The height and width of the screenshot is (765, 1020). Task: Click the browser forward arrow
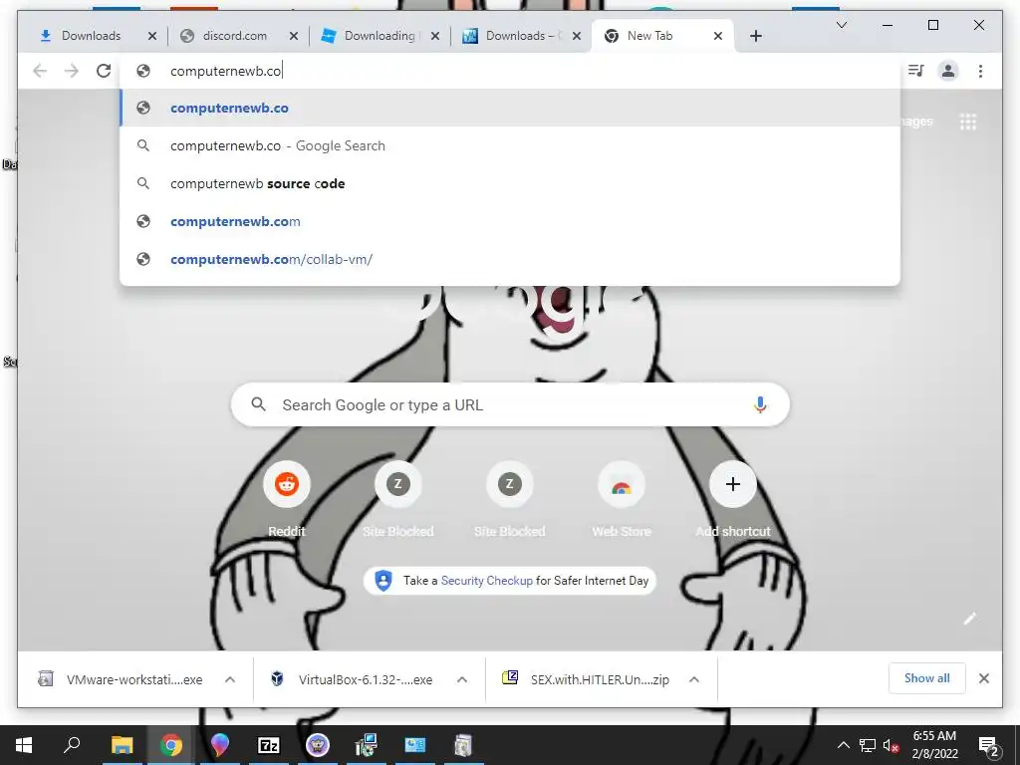pos(72,71)
